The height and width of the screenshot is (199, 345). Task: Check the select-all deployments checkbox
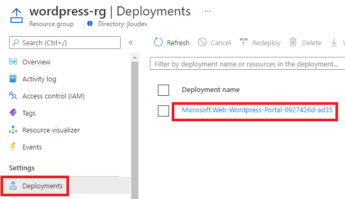click(x=163, y=90)
